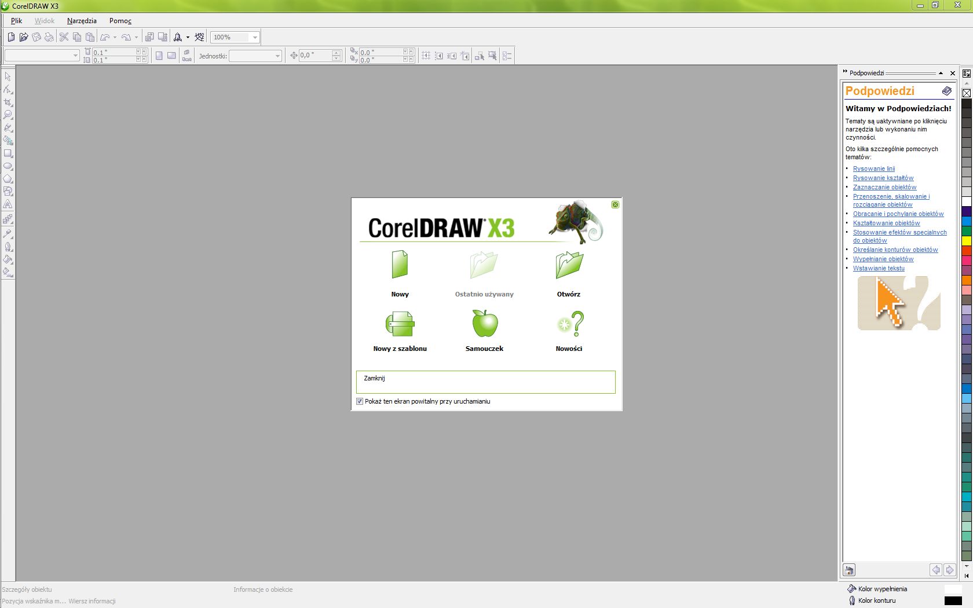This screenshot has height=608, width=973.
Task: Uncheck Pokaż ten ekran powitalny przy uruchamianiu
Action: (360, 401)
